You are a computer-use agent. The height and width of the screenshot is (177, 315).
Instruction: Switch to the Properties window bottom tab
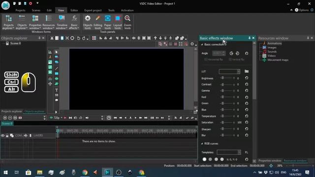[270, 161]
